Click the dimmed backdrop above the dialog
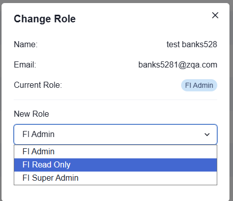This screenshot has width=233, height=201. click(x=116, y=2)
